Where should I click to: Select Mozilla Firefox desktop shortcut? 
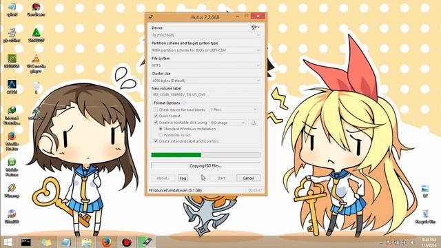(12, 141)
